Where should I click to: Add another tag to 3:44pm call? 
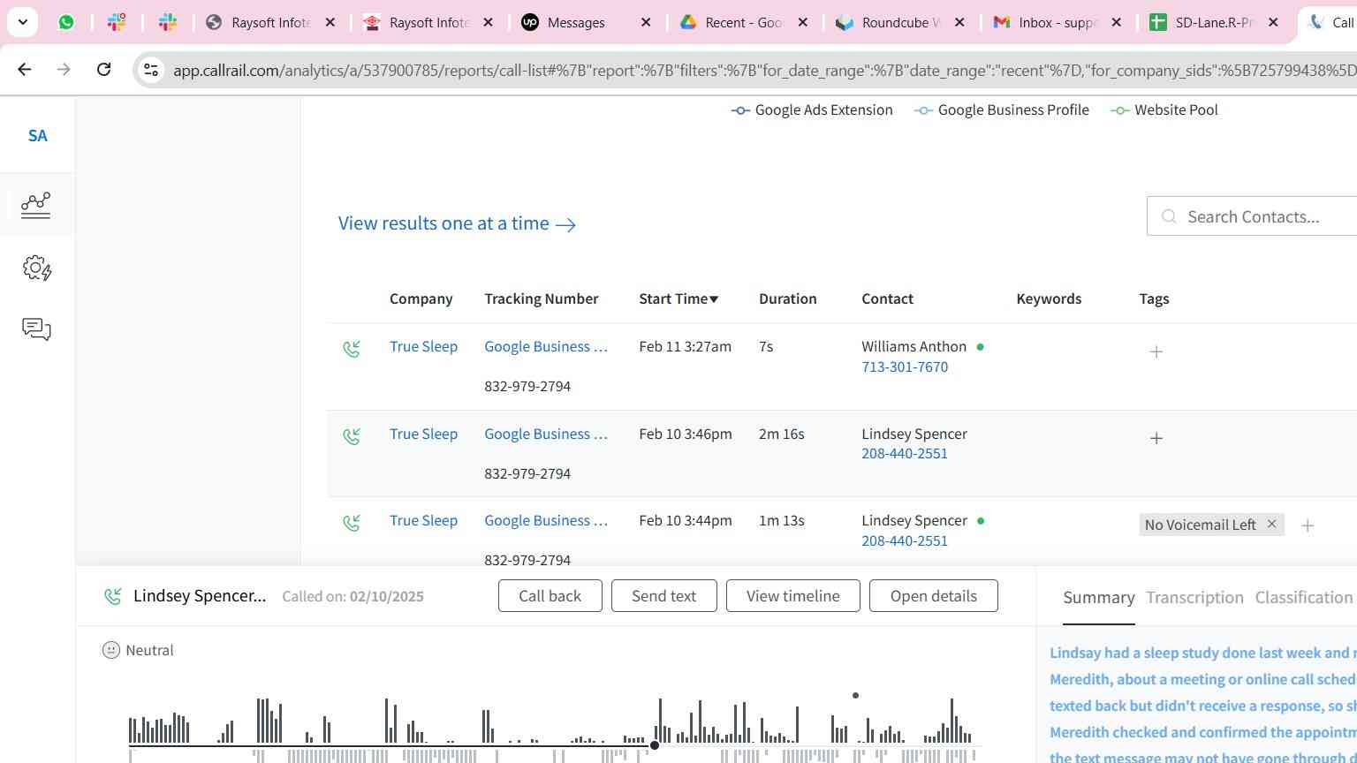(x=1308, y=525)
